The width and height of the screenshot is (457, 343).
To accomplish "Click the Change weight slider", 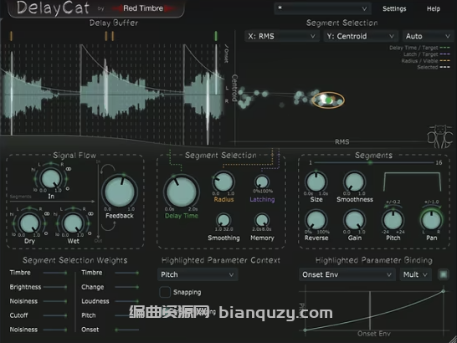I will tap(126, 287).
